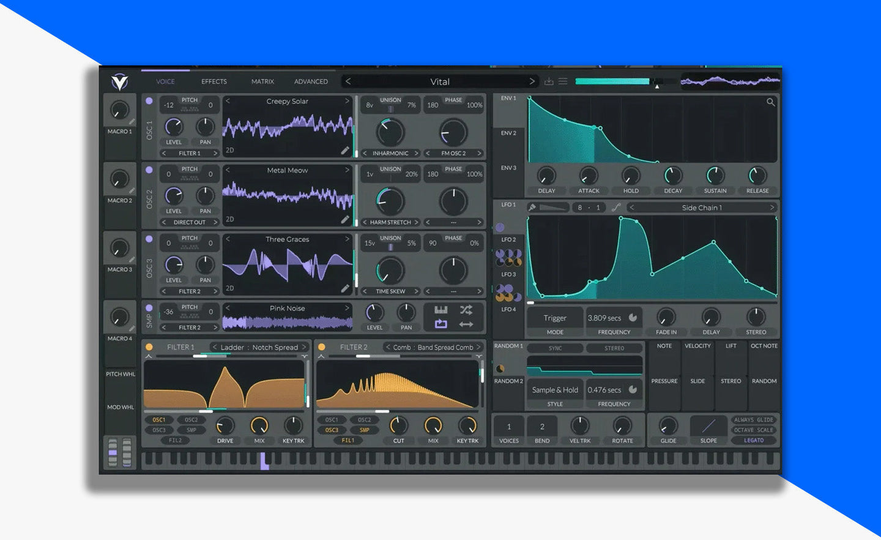Viewport: 881px width, 540px height.
Task: Adjust the Glide knob
Action: 668,426
